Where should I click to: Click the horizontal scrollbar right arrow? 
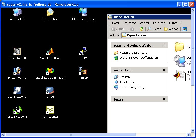188,135
